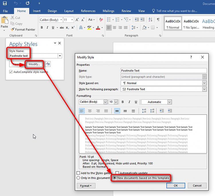Toggle single line spacing in Modify Style
Viewport: 215px width, 196px height.
(x=117, y=111)
